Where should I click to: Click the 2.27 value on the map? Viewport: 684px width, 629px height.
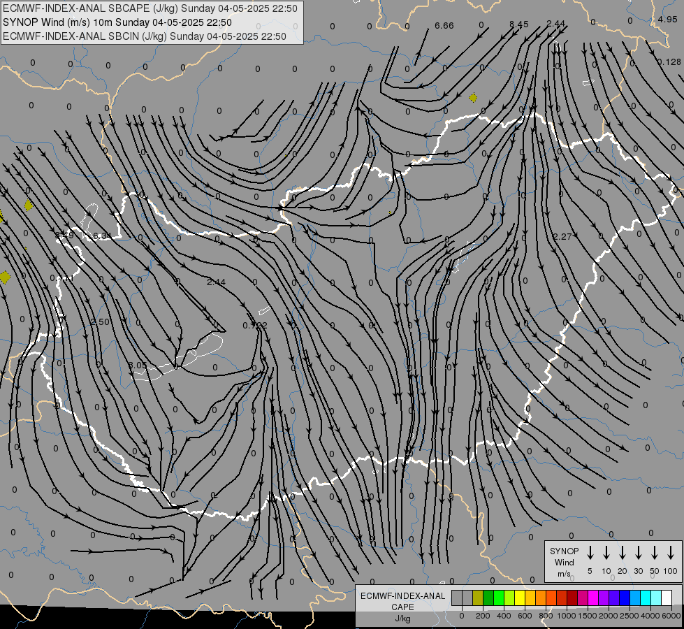[562, 237]
